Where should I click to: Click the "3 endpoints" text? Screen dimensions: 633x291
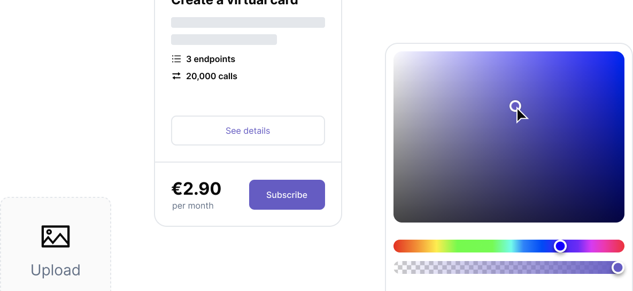pos(211,59)
